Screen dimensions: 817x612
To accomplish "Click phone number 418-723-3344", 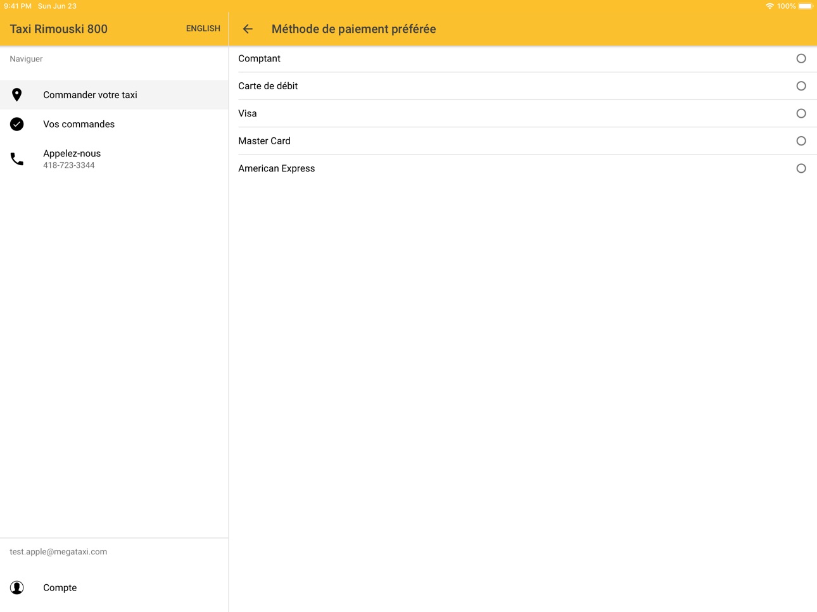I will tap(69, 165).
